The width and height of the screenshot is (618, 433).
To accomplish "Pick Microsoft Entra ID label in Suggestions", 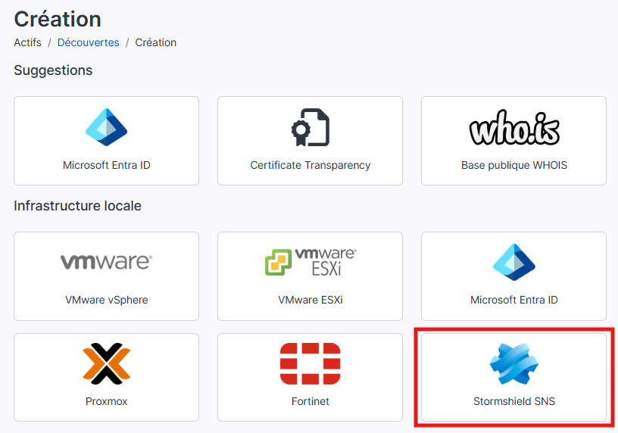I will tap(107, 165).
